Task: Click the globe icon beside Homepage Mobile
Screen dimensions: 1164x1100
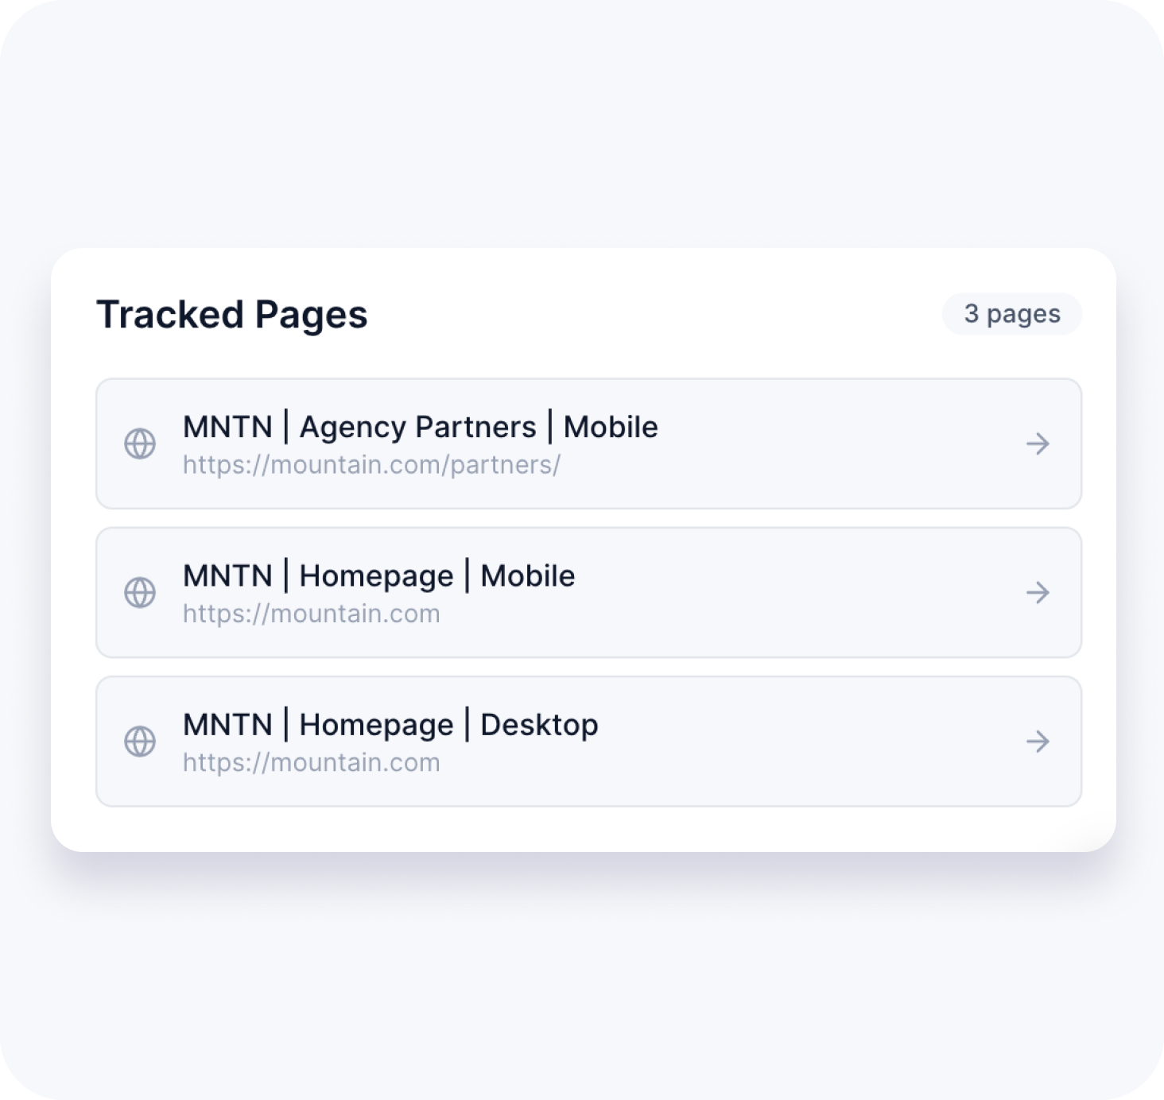Action: tap(140, 592)
